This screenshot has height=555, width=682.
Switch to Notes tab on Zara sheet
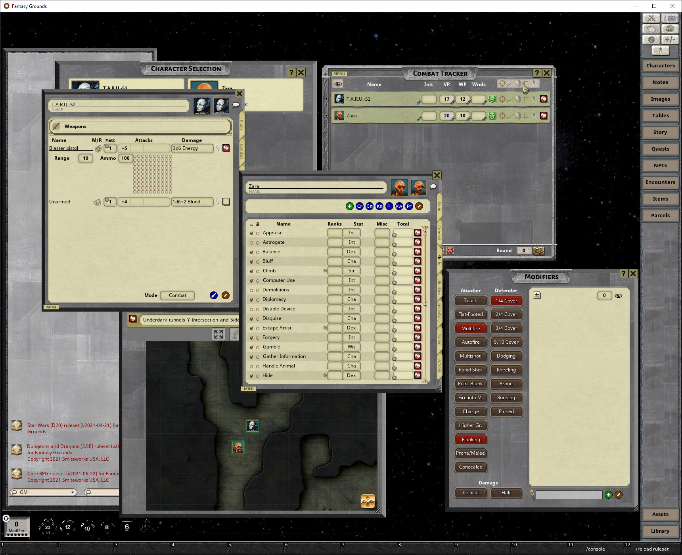439,339
